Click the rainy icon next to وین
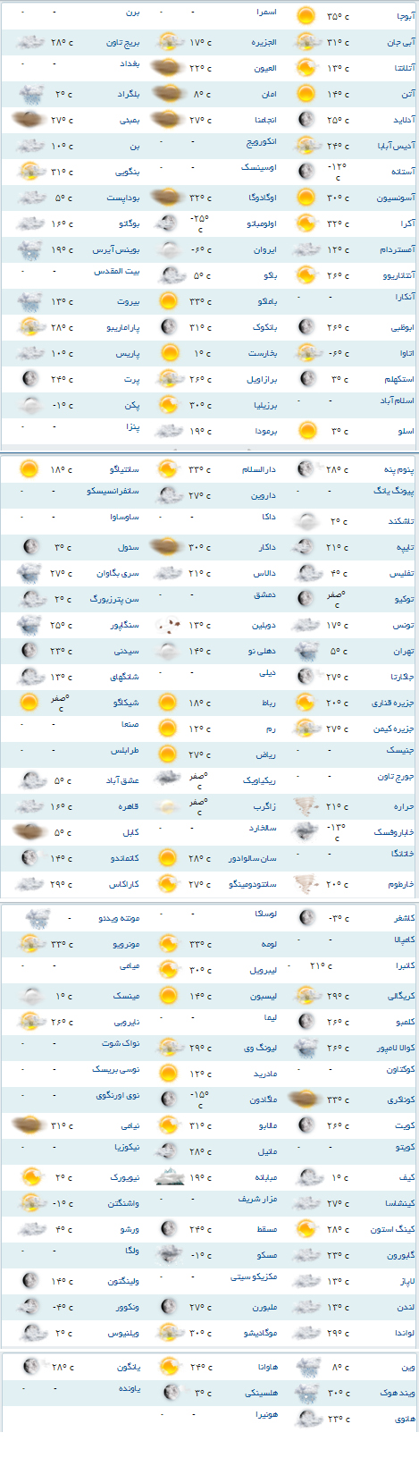The width and height of the screenshot is (419, 1466). click(x=306, y=1367)
